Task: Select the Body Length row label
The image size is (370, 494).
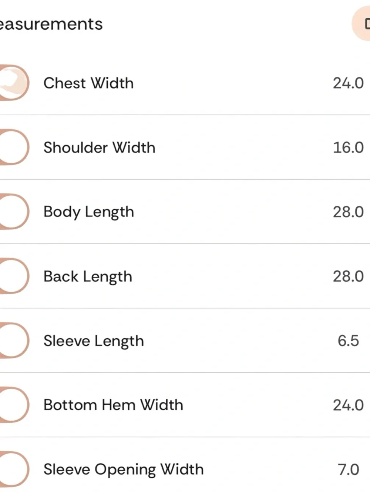Action: click(89, 212)
